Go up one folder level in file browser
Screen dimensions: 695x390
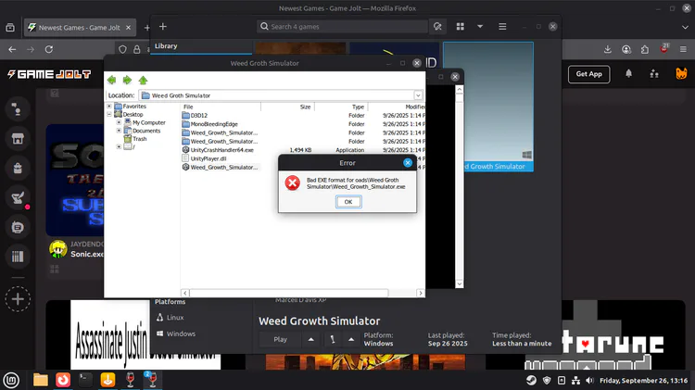pos(143,80)
